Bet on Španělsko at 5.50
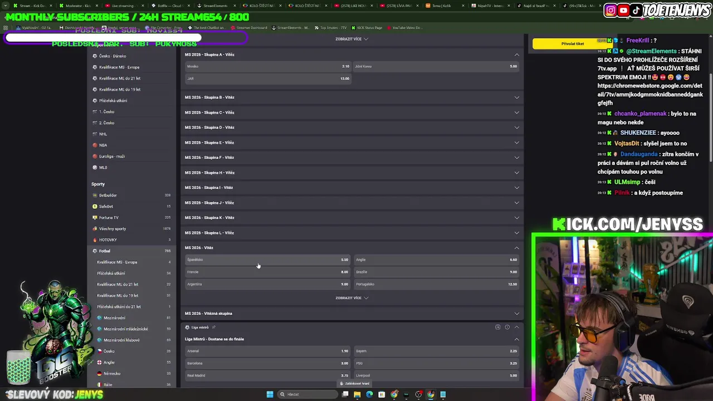 (267, 260)
